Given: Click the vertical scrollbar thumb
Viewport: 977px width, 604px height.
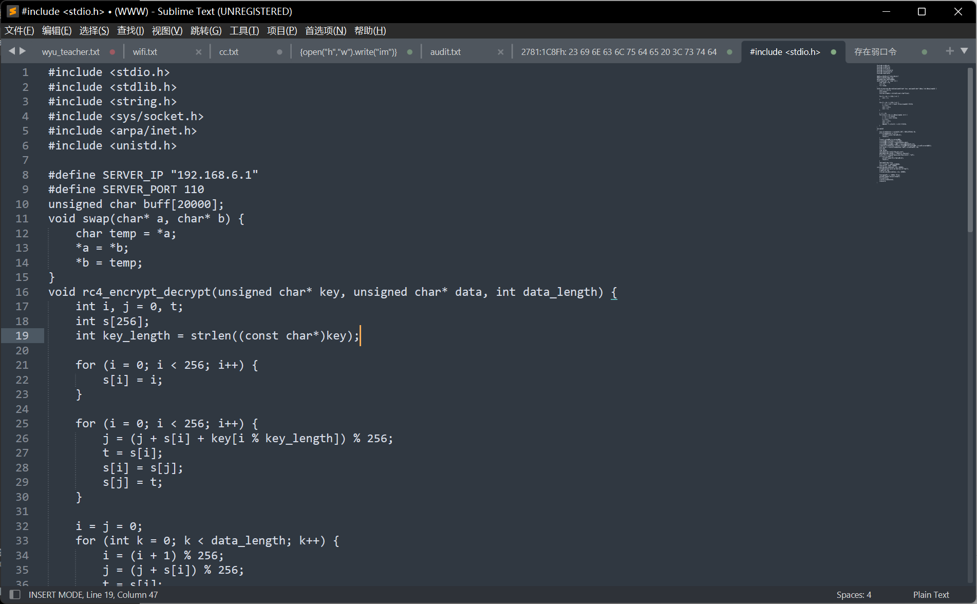Looking at the screenshot, I should point(970,149).
